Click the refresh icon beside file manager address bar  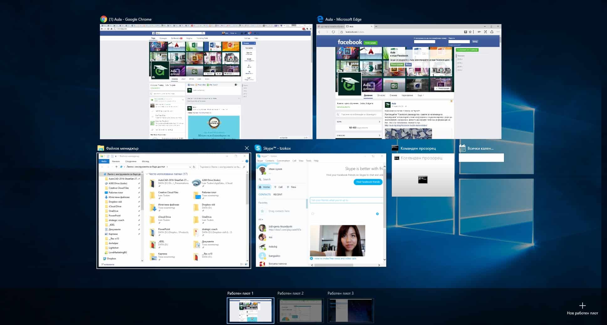coord(194,167)
